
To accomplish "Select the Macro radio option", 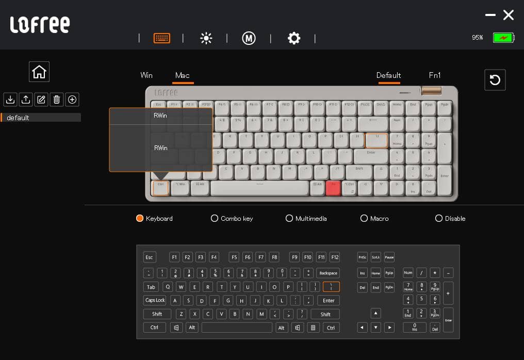I will [x=364, y=219].
